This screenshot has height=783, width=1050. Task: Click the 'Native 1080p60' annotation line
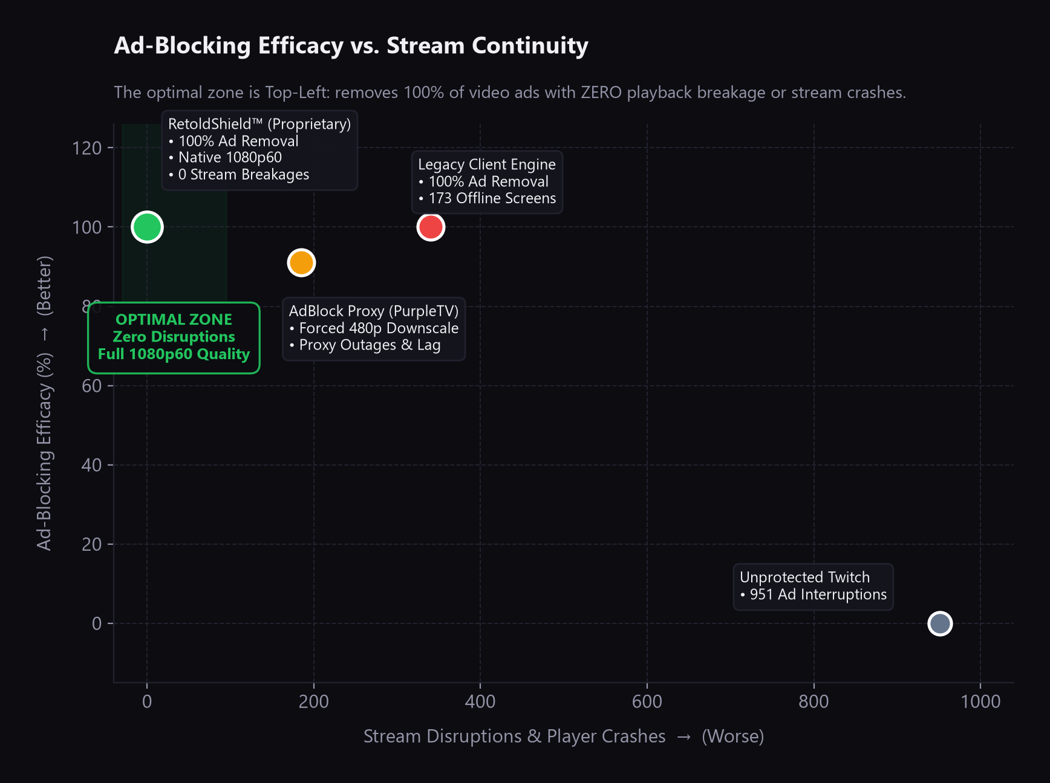point(225,158)
